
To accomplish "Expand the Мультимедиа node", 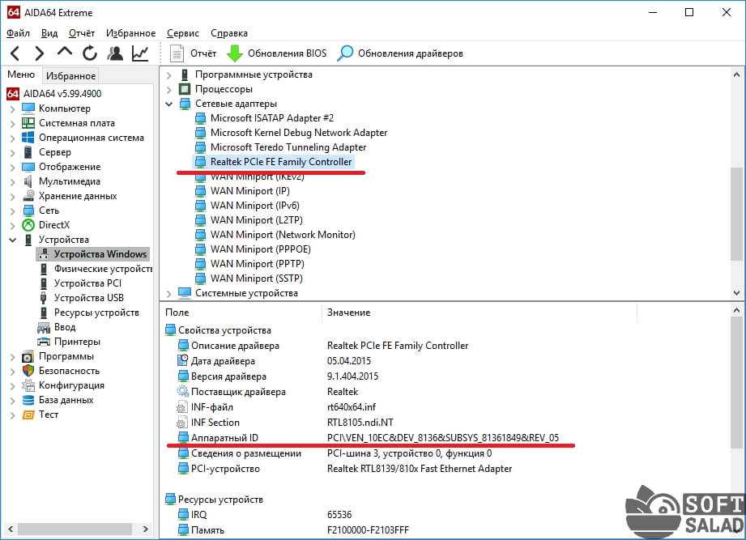I will pos(13,182).
